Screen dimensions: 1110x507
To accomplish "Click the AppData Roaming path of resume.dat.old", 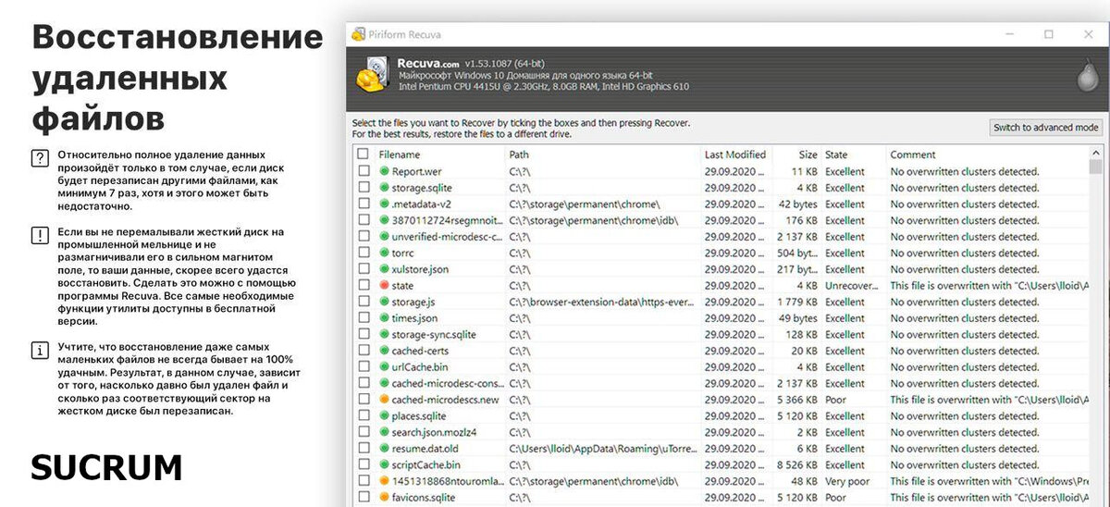I will coord(602,449).
